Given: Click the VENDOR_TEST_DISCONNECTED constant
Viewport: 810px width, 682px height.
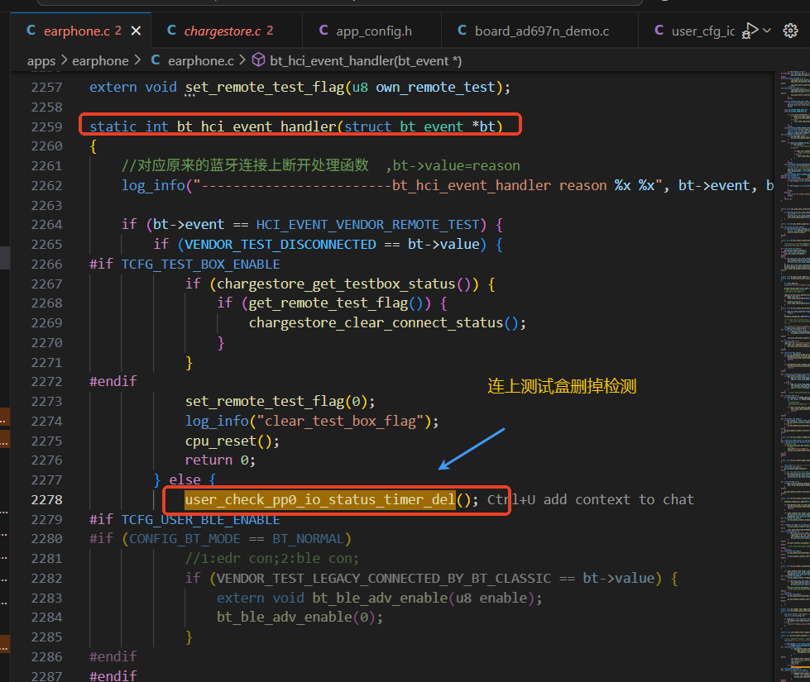Looking at the screenshot, I should tap(280, 245).
